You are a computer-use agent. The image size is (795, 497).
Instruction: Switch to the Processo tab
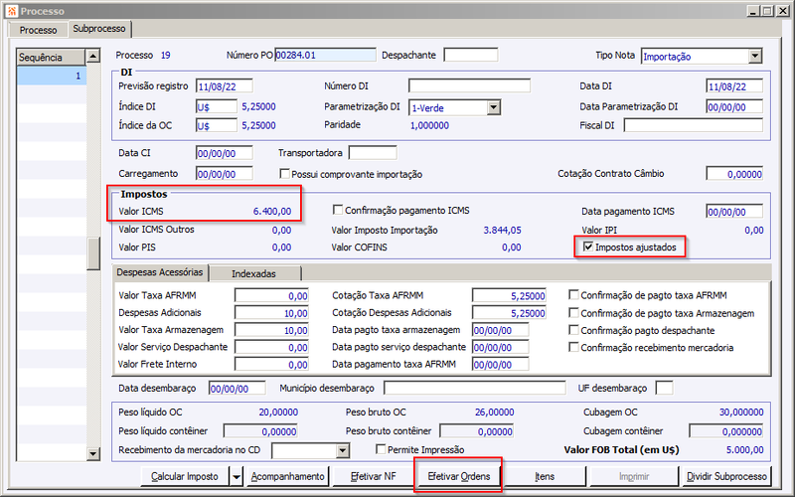coord(38,30)
